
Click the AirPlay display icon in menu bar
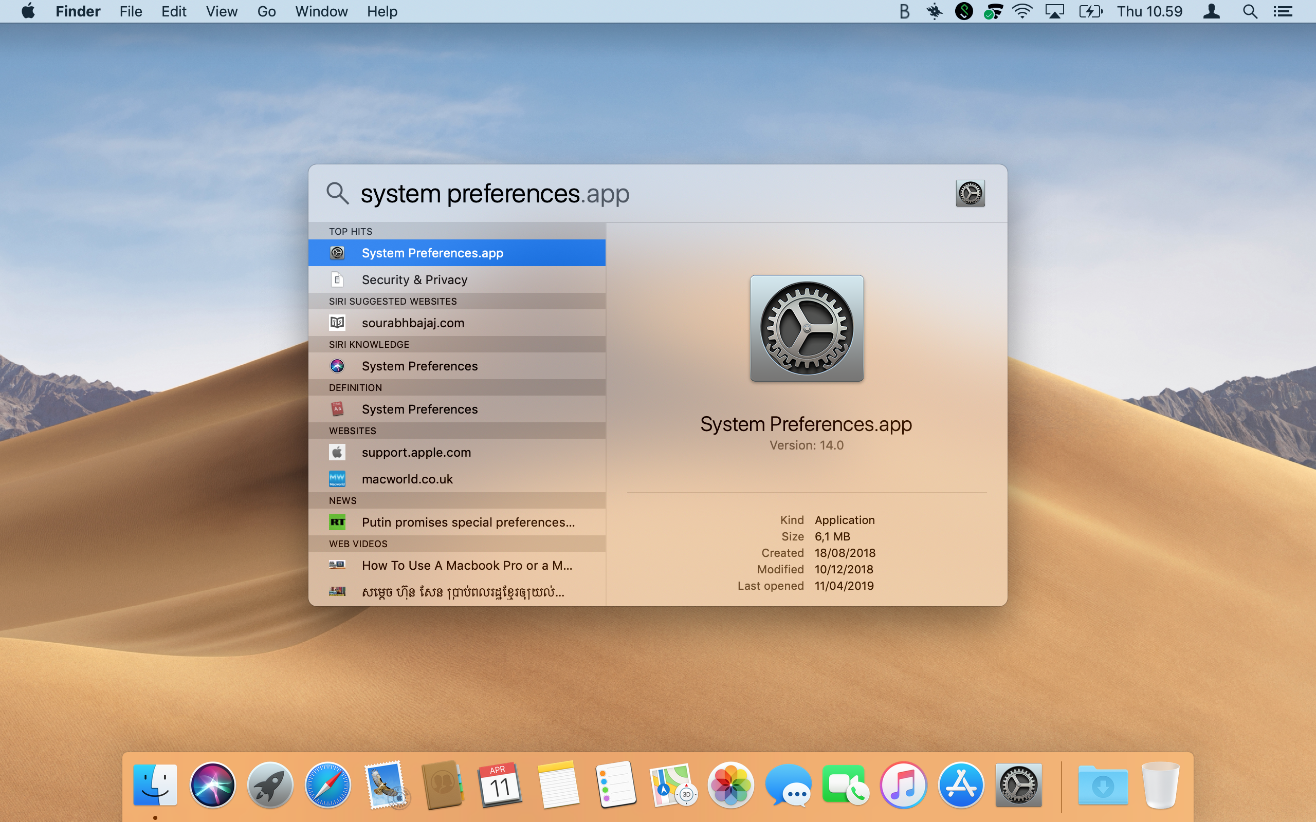tap(1054, 11)
